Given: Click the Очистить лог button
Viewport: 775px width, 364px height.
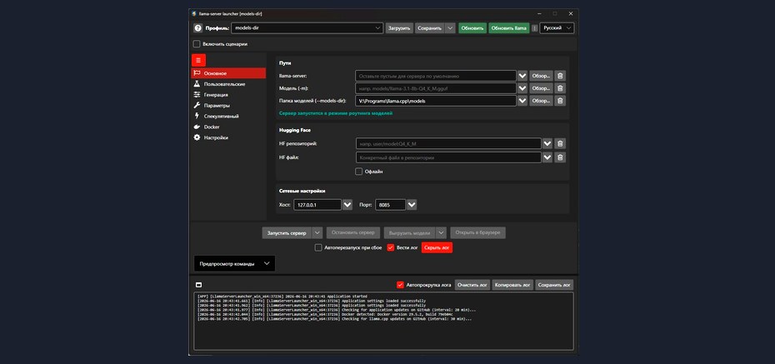Looking at the screenshot, I should point(472,285).
